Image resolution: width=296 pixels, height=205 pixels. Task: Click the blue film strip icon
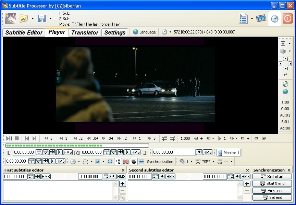(x=261, y=18)
